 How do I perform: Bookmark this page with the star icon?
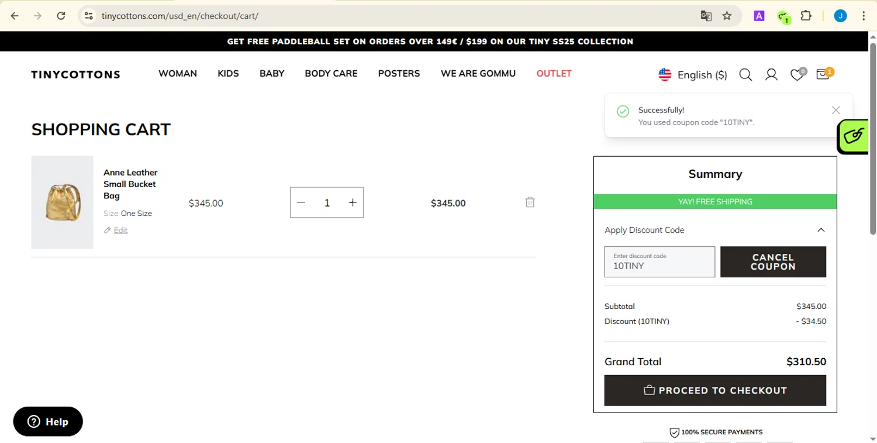coord(727,16)
